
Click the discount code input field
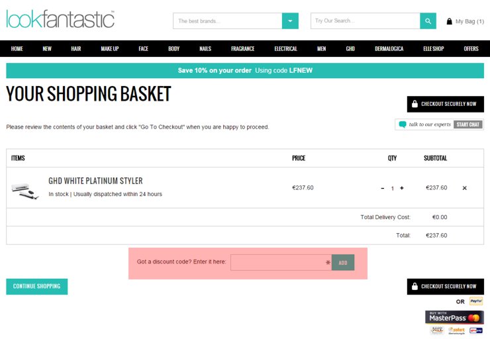[x=281, y=262]
